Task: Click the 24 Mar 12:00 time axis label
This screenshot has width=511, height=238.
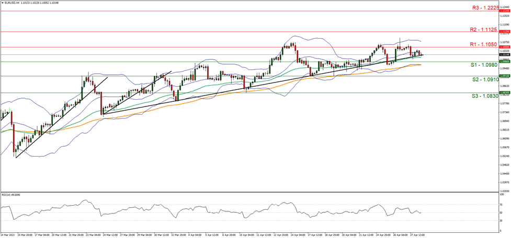Action: pyautogui.click(x=112, y=235)
